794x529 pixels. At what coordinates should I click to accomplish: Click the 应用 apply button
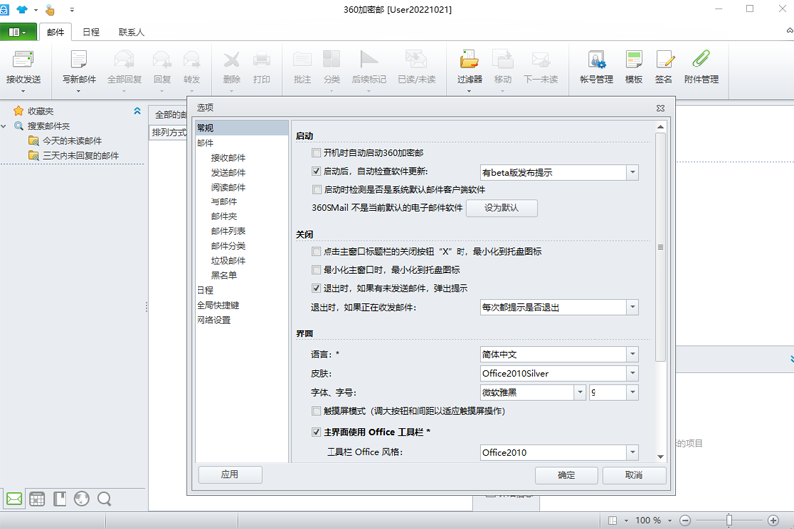point(230,474)
